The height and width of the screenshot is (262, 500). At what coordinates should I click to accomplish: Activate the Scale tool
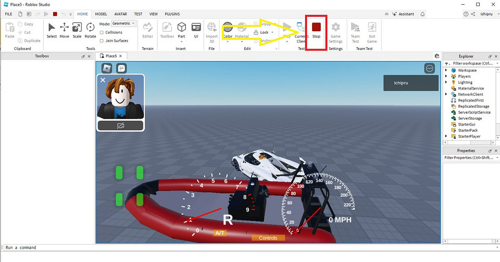coord(77,30)
